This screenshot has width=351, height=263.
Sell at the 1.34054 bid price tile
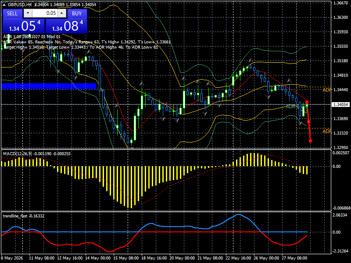(24, 26)
